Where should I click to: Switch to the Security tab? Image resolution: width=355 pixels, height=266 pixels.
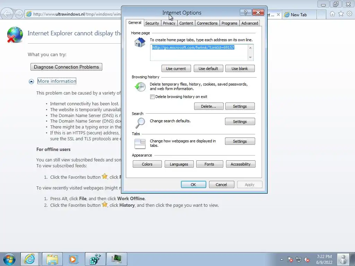[x=152, y=23]
